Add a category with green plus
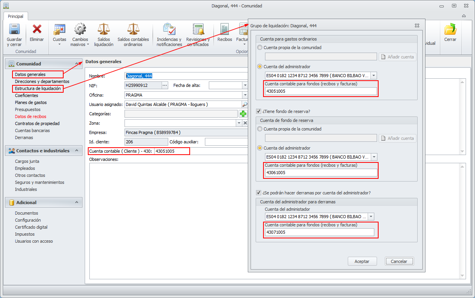Viewport: 475px width, 298px height. tap(243, 114)
